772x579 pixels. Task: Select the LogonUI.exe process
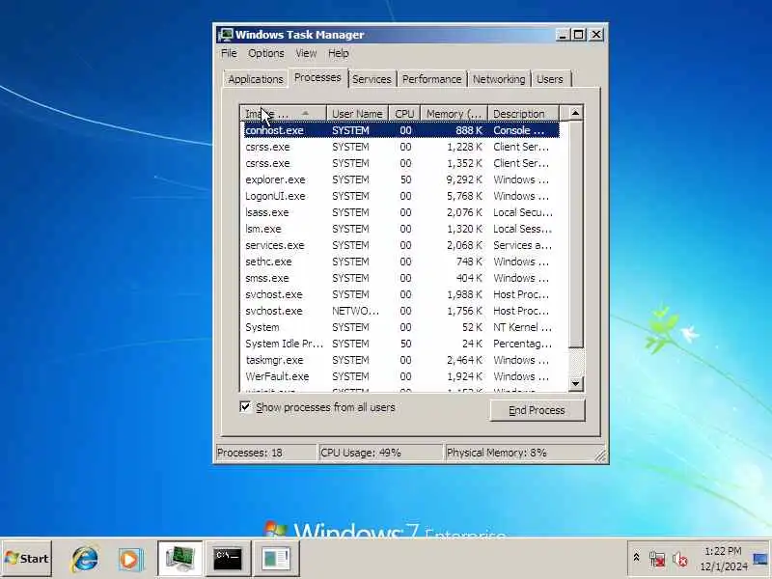401,196
